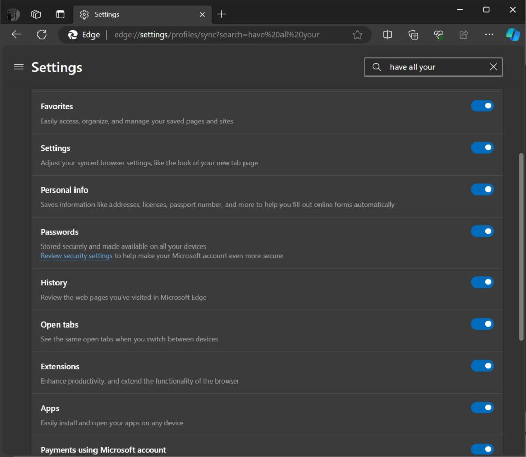Open the ellipsis settings menu
Screen dimensions: 526x457
[489, 34]
